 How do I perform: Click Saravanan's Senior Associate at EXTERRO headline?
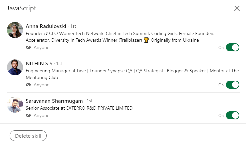click(x=79, y=108)
